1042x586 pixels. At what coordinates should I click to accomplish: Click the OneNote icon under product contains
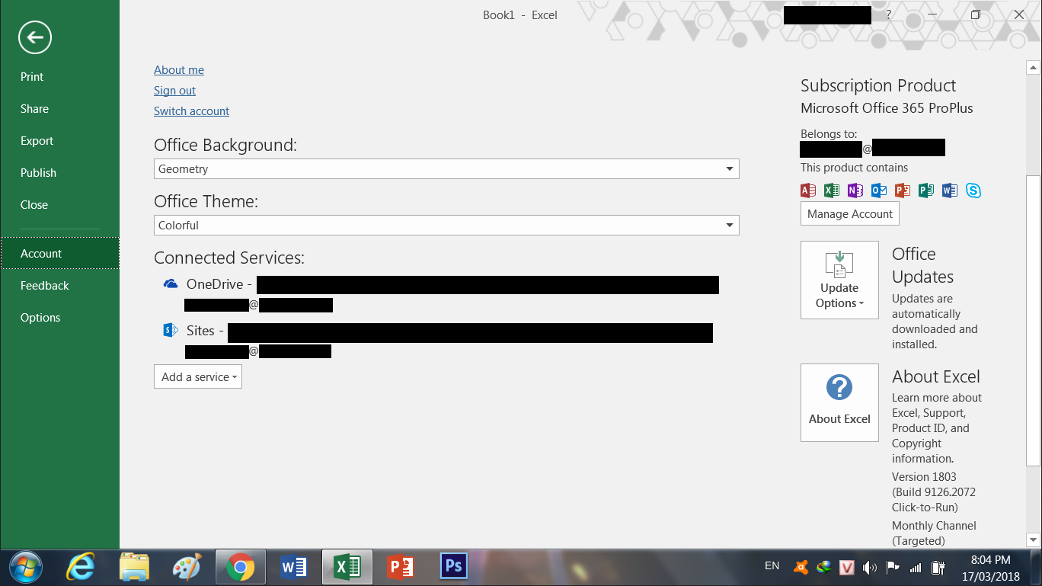(x=855, y=191)
